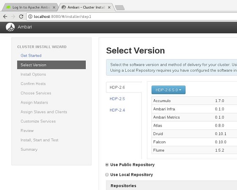Click Assign Masters wizard step
Viewport: 237px width, 190px height.
(34, 103)
